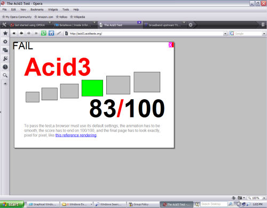
Task: Switch to broadband upstream tab
Action: [164, 25]
